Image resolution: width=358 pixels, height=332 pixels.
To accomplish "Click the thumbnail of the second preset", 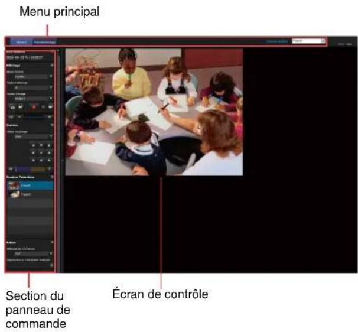I will pyautogui.click(x=14, y=194).
